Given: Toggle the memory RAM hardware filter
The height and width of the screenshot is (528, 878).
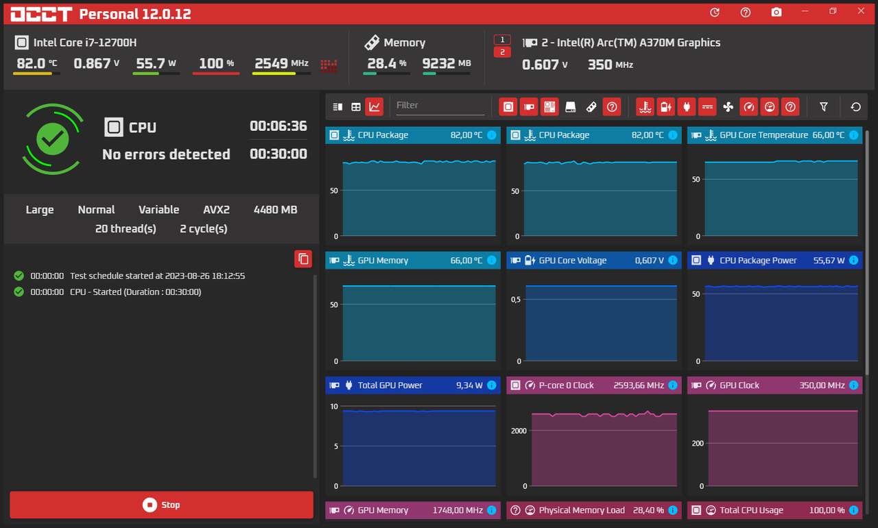Looking at the screenshot, I should (x=591, y=106).
